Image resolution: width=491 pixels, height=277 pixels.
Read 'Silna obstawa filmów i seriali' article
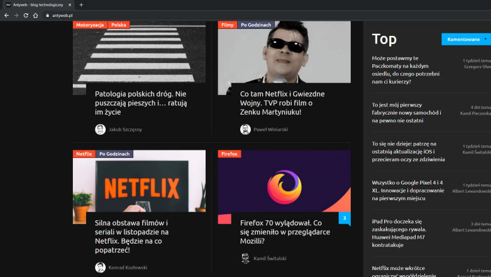132,237
